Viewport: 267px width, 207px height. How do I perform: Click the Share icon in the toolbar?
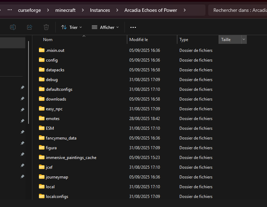[x=30, y=27]
